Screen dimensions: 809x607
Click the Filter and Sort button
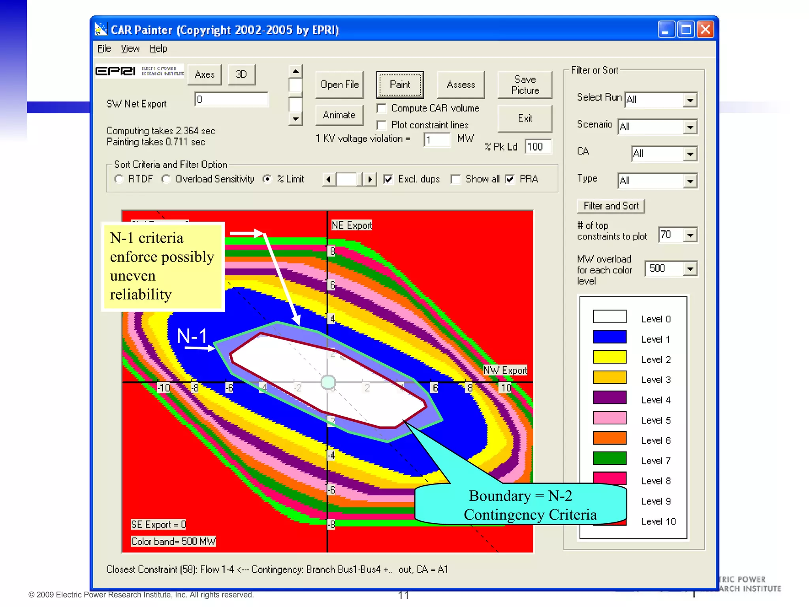pos(610,206)
